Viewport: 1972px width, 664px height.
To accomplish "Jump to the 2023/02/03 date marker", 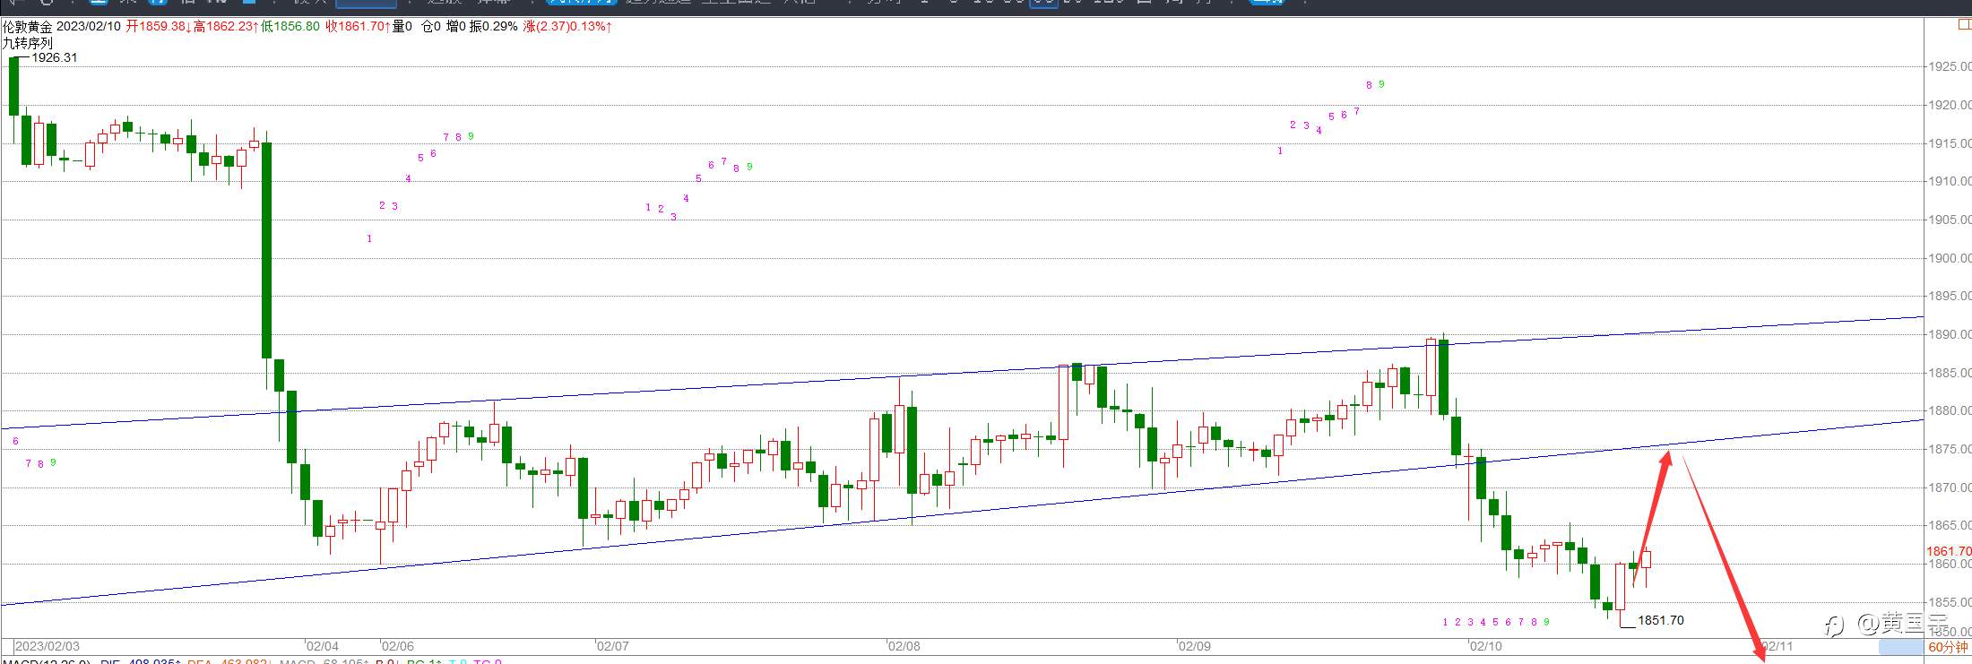I will tap(48, 646).
